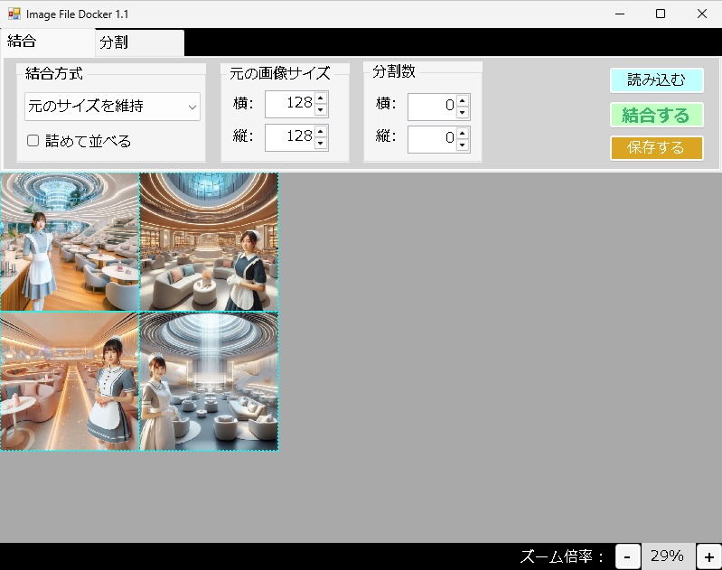Decrease 元の画像サイズ 横 value

pyautogui.click(x=321, y=110)
